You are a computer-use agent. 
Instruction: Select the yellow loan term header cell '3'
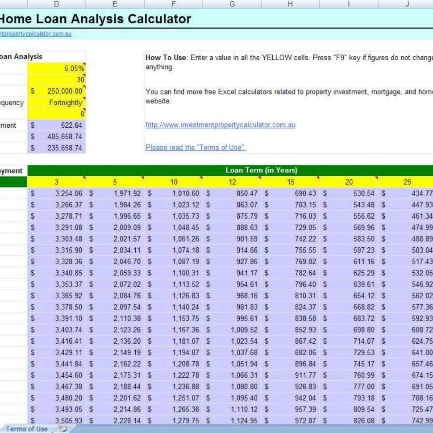point(56,182)
